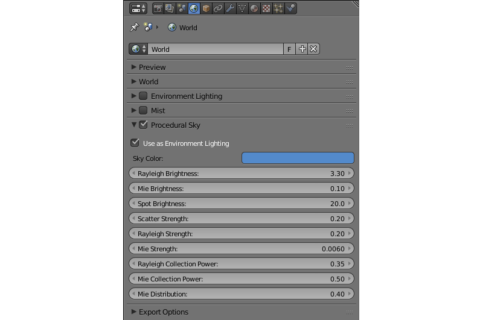Switch to the Scene properties tab
483x320 pixels.
click(x=182, y=8)
